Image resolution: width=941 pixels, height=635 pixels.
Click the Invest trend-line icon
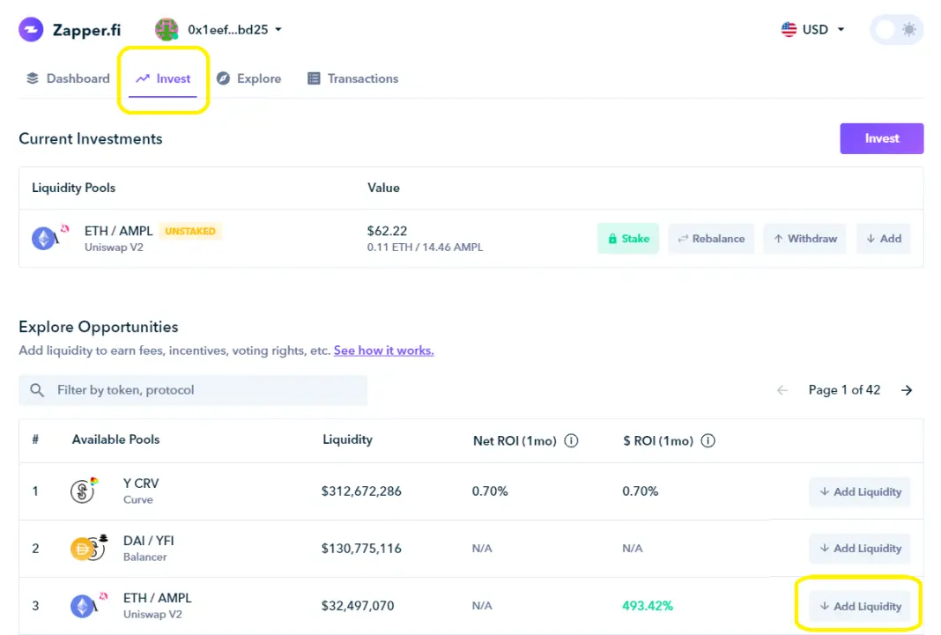pos(142,78)
